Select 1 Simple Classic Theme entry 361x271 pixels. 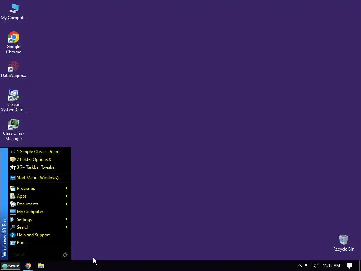(39, 152)
